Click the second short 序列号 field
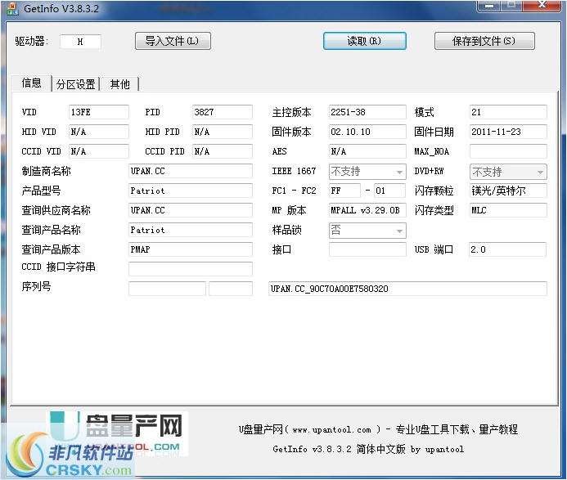Viewport: 567px width, 480px height. tap(231, 289)
